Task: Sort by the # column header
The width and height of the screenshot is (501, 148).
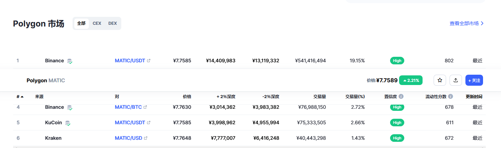Action: coord(18,97)
